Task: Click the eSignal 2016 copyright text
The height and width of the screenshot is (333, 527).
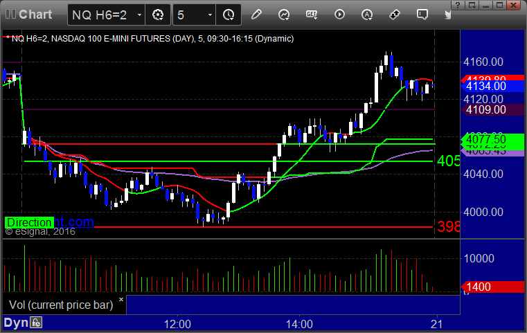Action: click(40, 231)
